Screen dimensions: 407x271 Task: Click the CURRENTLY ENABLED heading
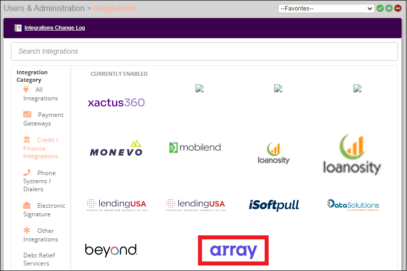[119, 74]
